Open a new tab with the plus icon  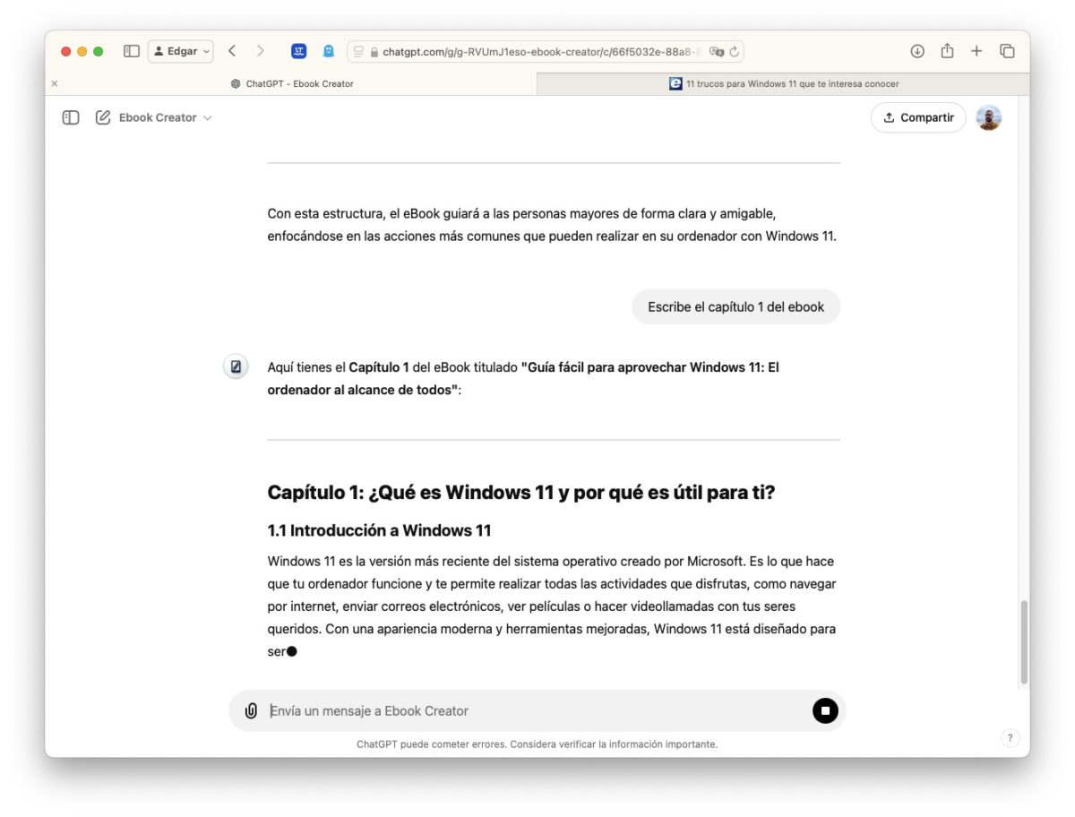click(976, 51)
